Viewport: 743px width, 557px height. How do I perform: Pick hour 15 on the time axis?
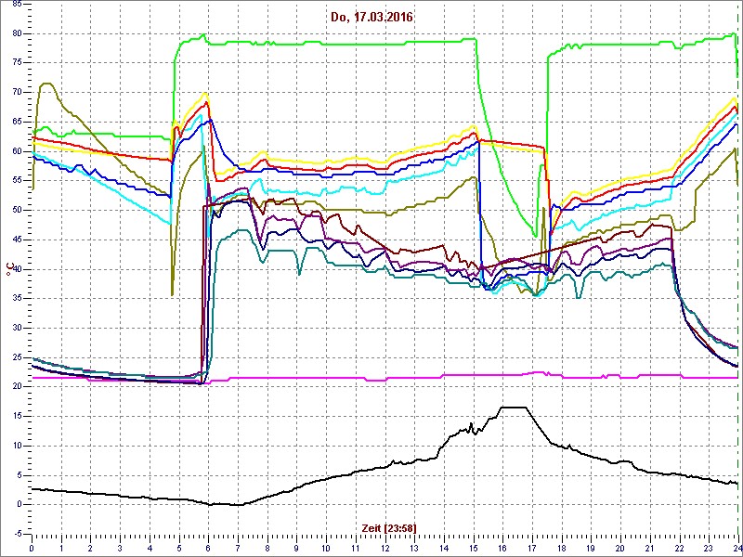pyautogui.click(x=473, y=548)
